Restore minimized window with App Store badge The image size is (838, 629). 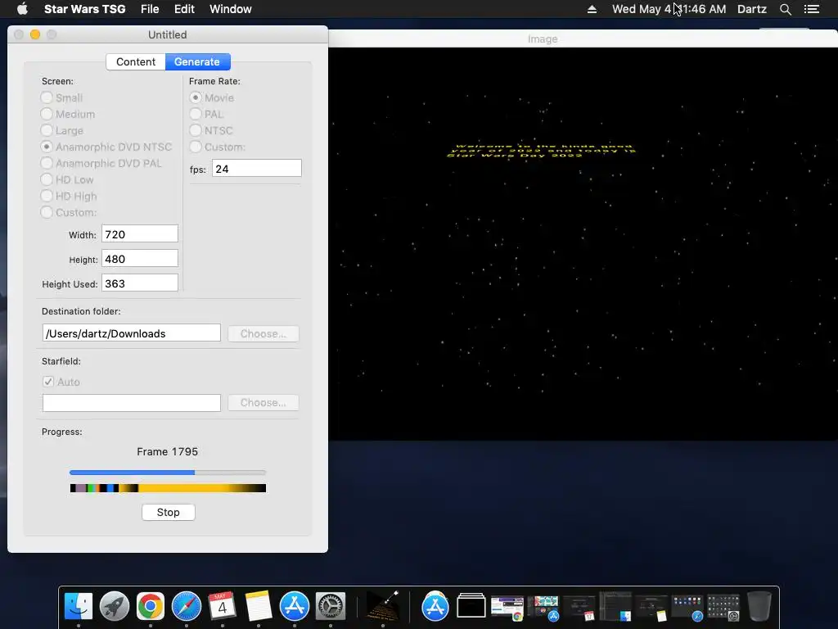543,608
